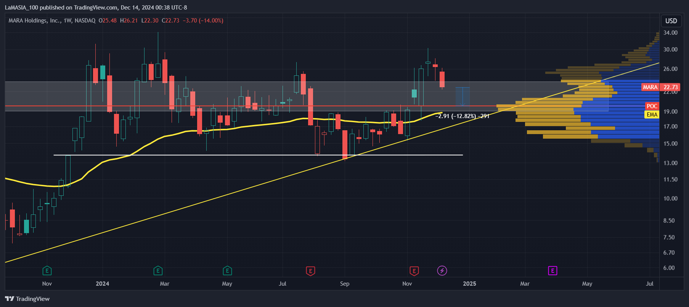The image size is (689, 307).
Task: Click the green earnings marker near March 2024
Action: pyautogui.click(x=158, y=271)
